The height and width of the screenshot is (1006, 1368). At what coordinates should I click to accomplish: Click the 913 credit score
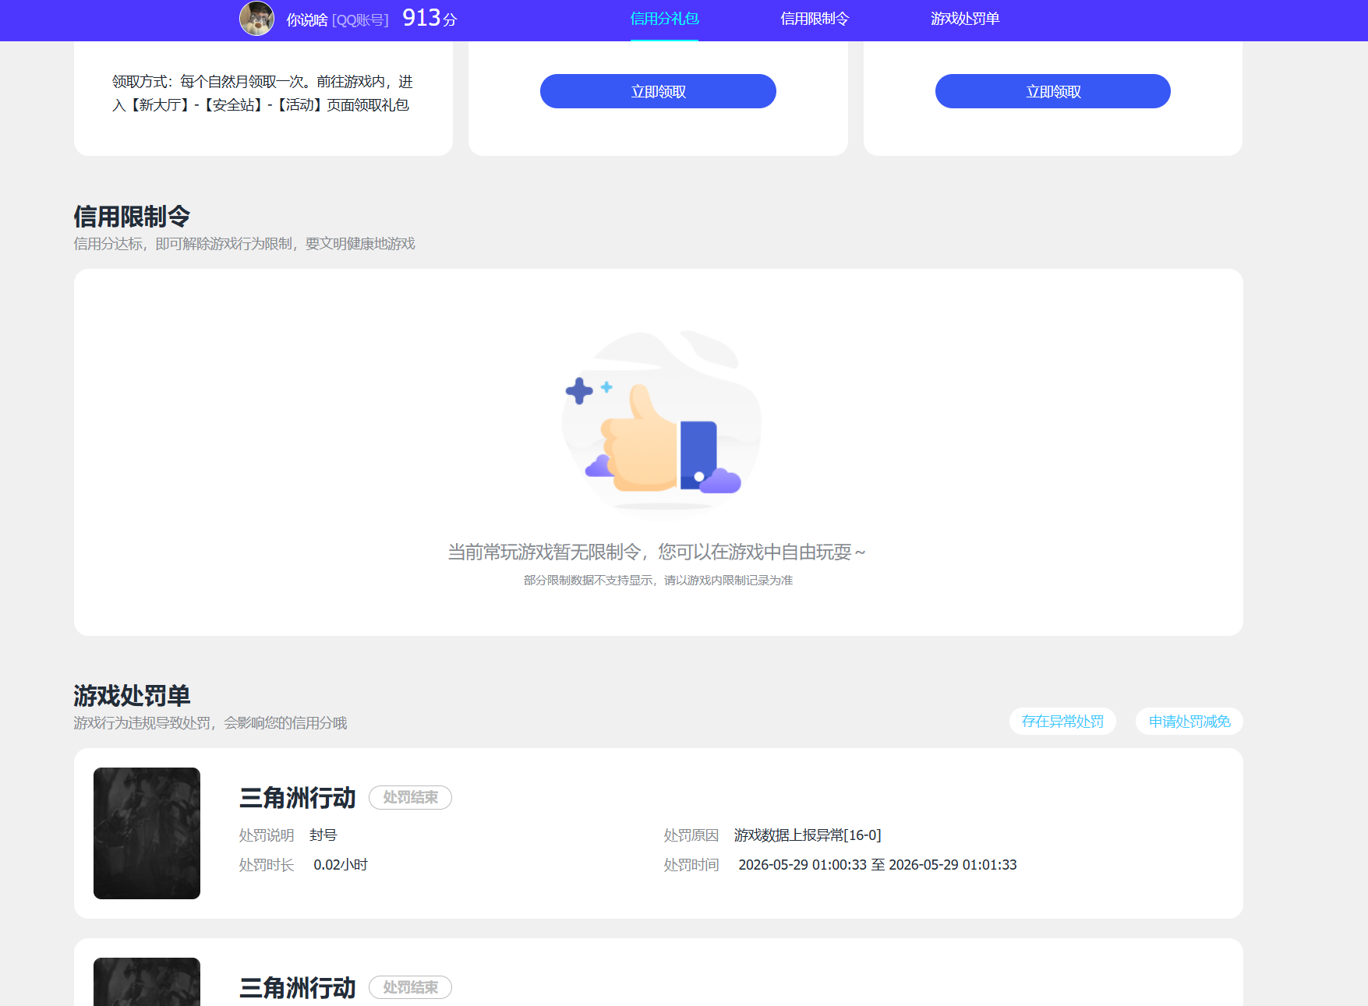pos(422,18)
